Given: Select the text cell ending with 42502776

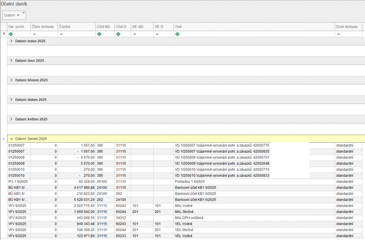Looking at the screenshot, I should pyautogui.click(x=254, y=145).
